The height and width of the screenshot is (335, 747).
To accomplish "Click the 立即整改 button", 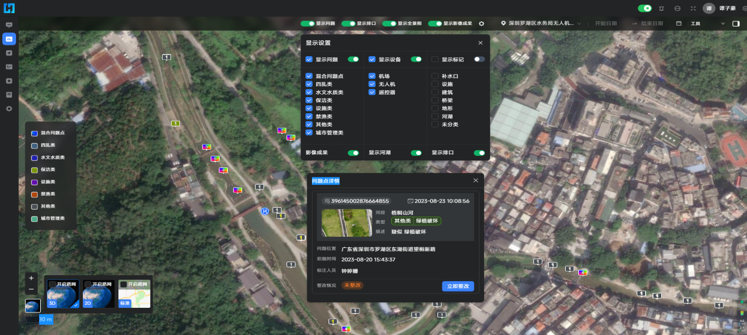I will [x=458, y=286].
